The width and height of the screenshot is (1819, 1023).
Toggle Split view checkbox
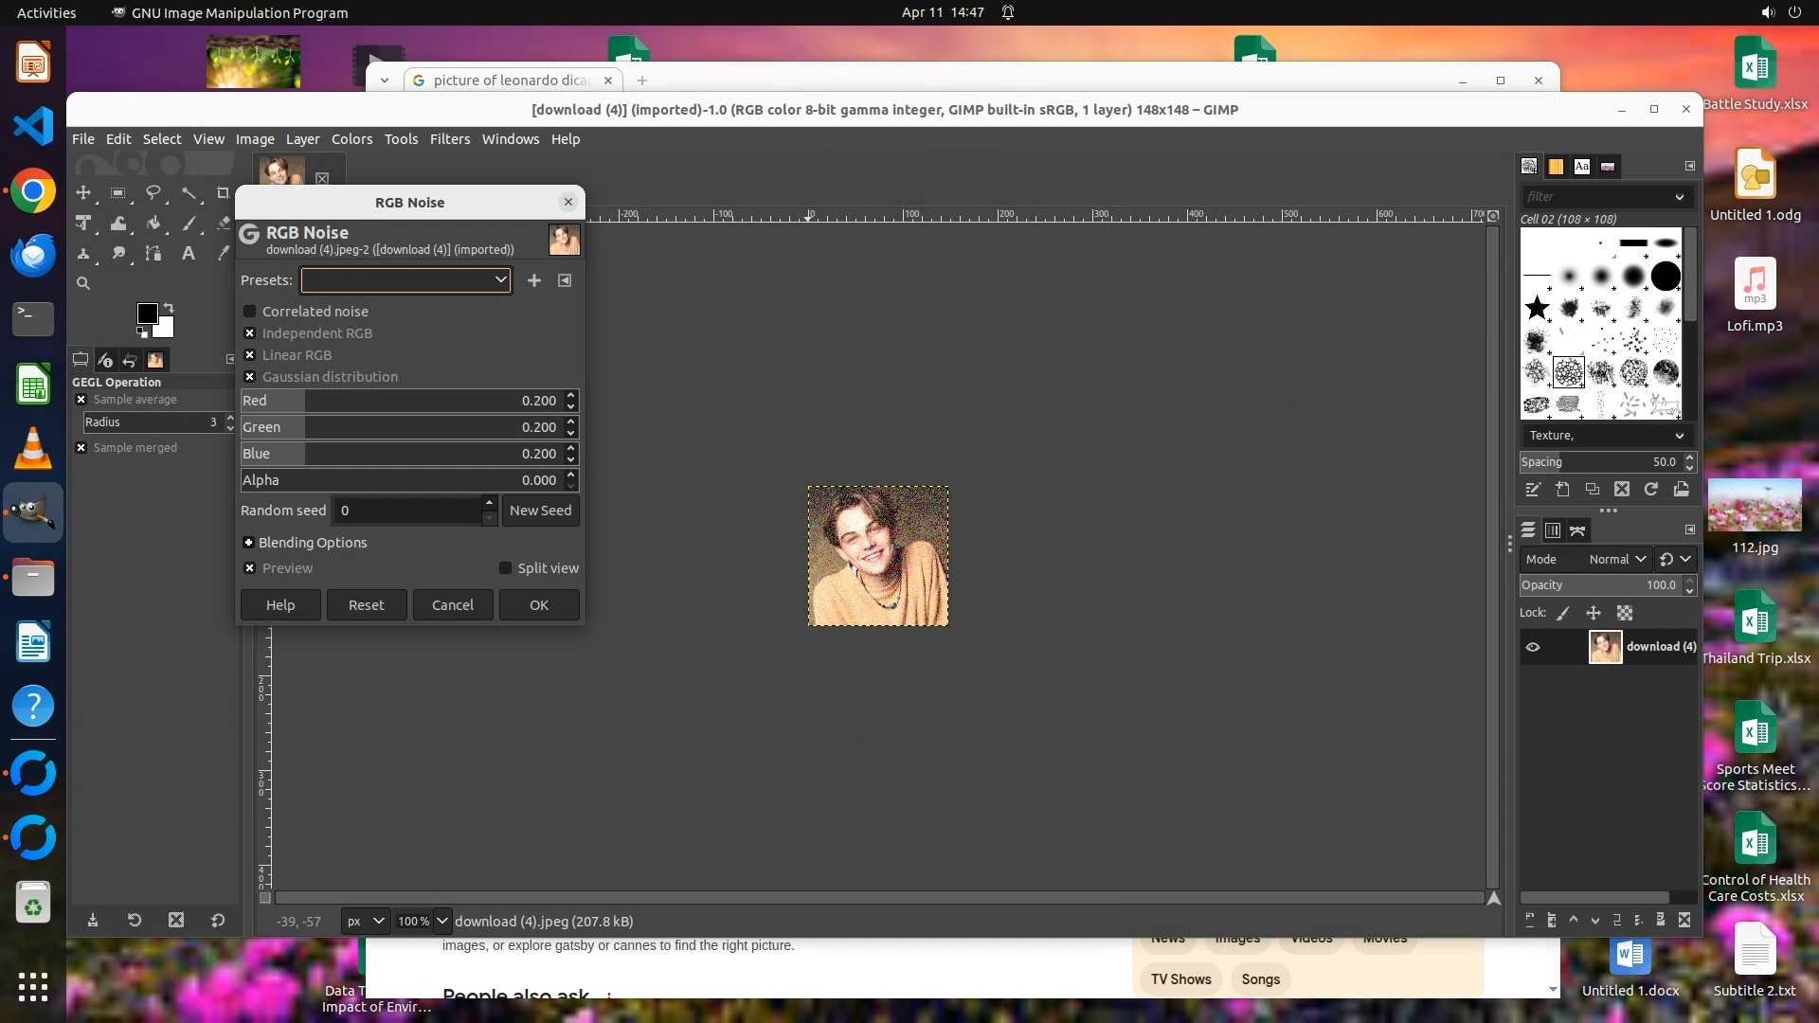coord(506,568)
